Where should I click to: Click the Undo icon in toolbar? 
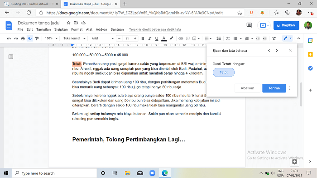(x=9, y=38)
